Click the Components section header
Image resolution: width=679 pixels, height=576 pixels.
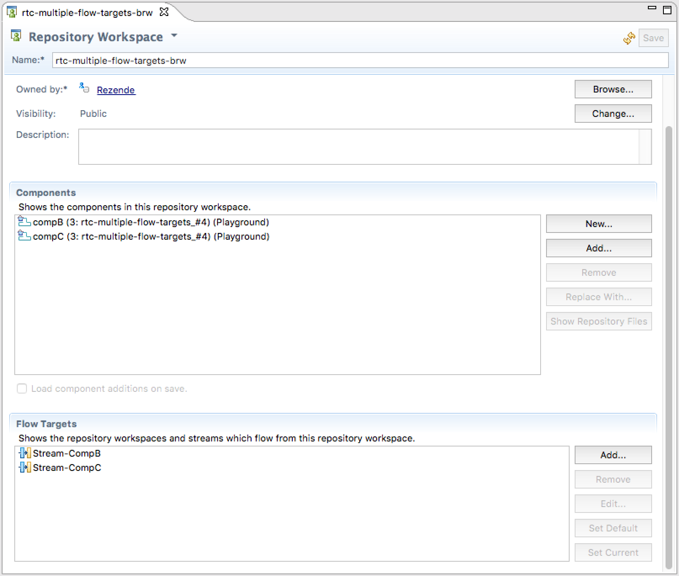[x=46, y=193]
